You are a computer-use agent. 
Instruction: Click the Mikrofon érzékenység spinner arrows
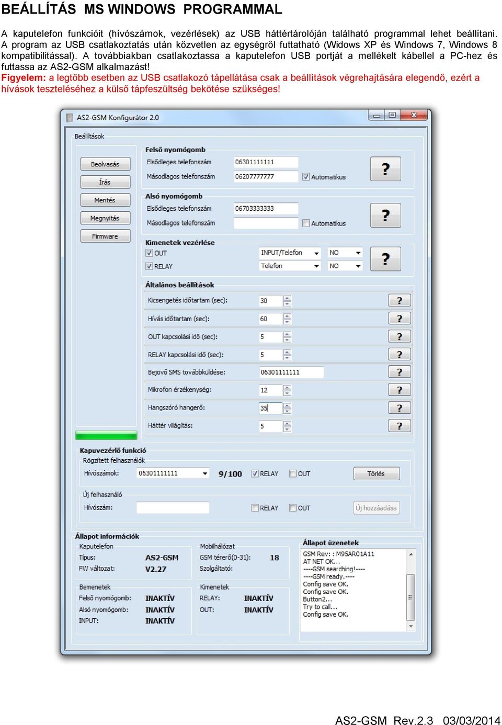point(287,390)
